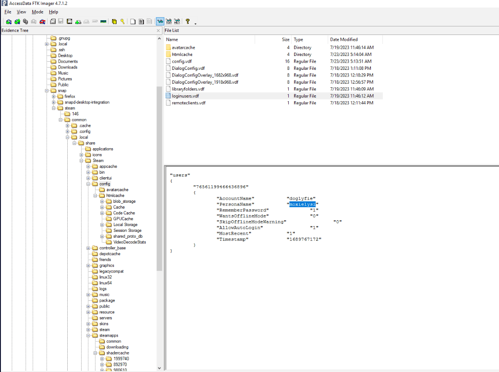The image size is (499, 372).
Task: Collapse the snap folder in tree
Action: 47,90
